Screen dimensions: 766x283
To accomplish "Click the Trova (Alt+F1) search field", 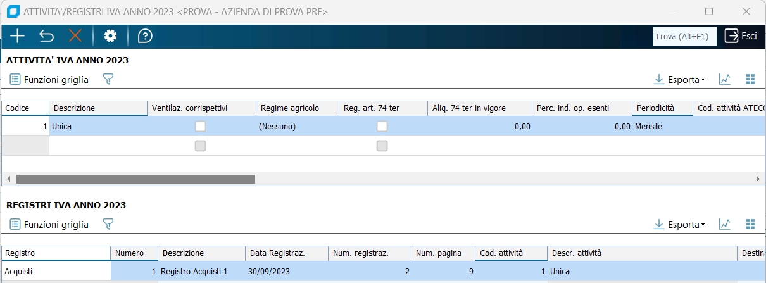I will click(684, 36).
